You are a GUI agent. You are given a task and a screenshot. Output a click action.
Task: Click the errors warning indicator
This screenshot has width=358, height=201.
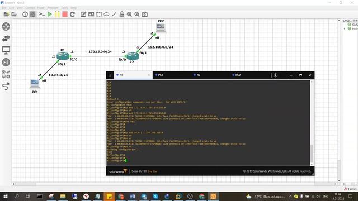click(x=350, y=189)
